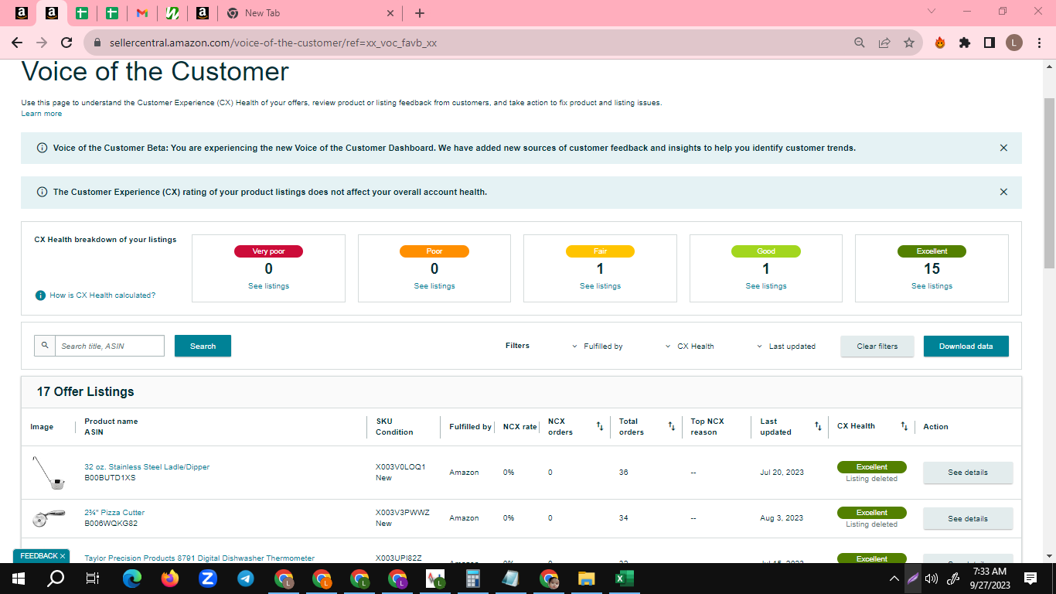Close the New Tab tab

(390, 13)
